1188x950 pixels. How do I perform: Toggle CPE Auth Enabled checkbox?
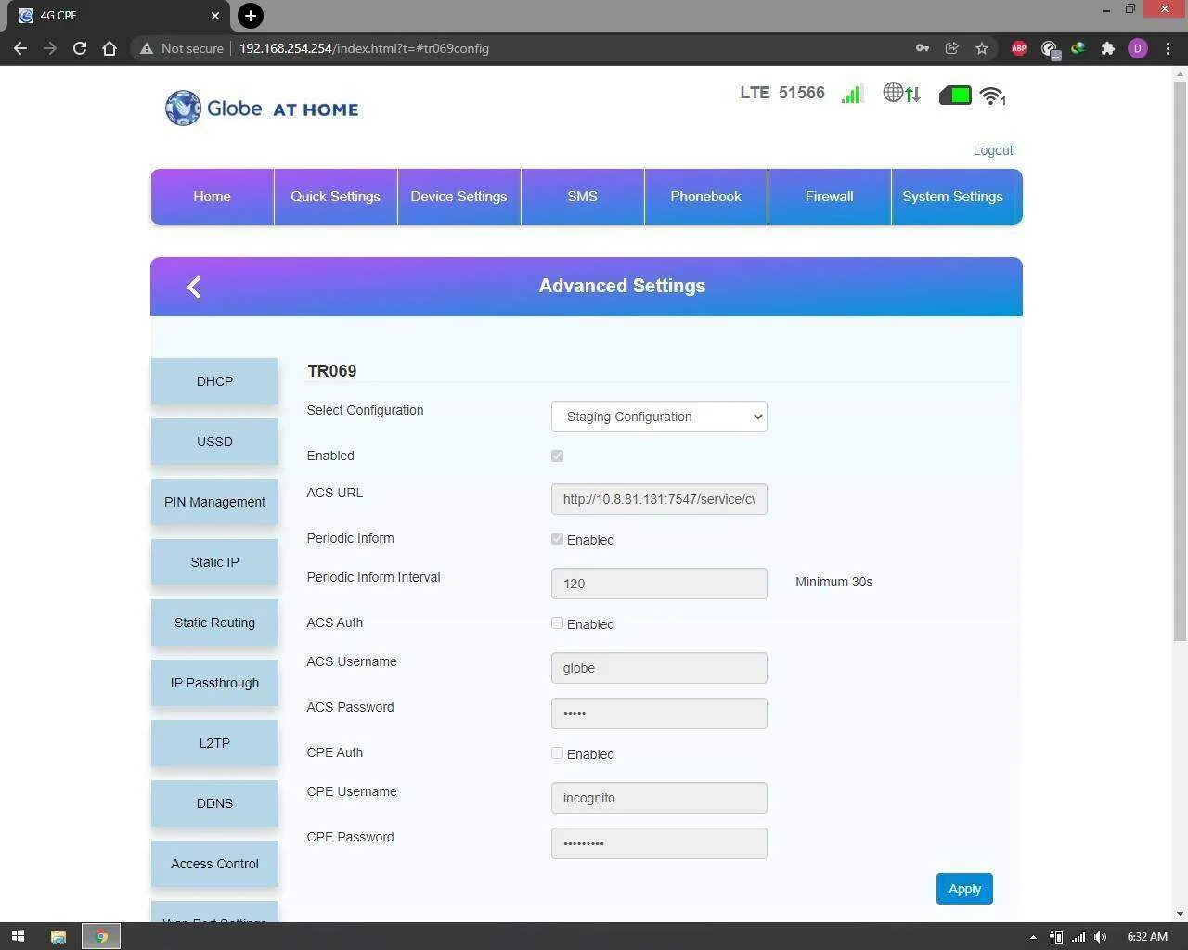click(x=557, y=752)
